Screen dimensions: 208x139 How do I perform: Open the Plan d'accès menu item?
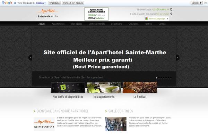tap(77, 24)
